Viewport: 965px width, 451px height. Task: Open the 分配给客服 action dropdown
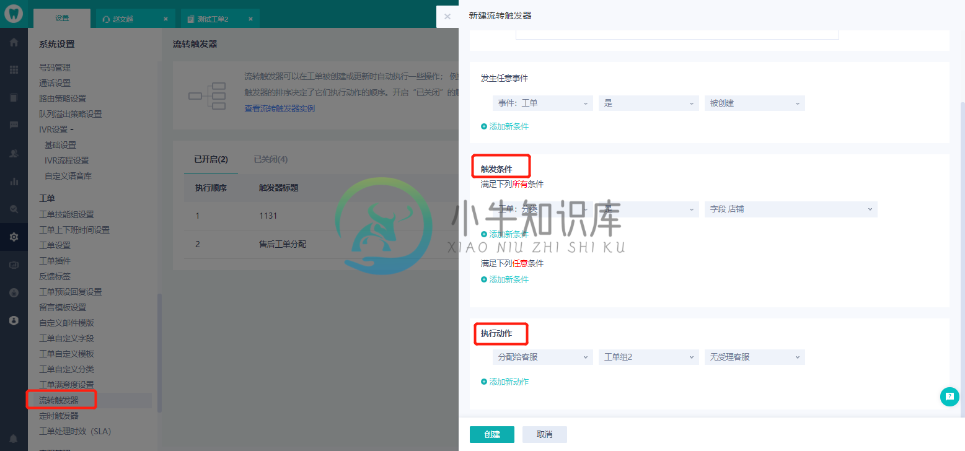pyautogui.click(x=543, y=357)
